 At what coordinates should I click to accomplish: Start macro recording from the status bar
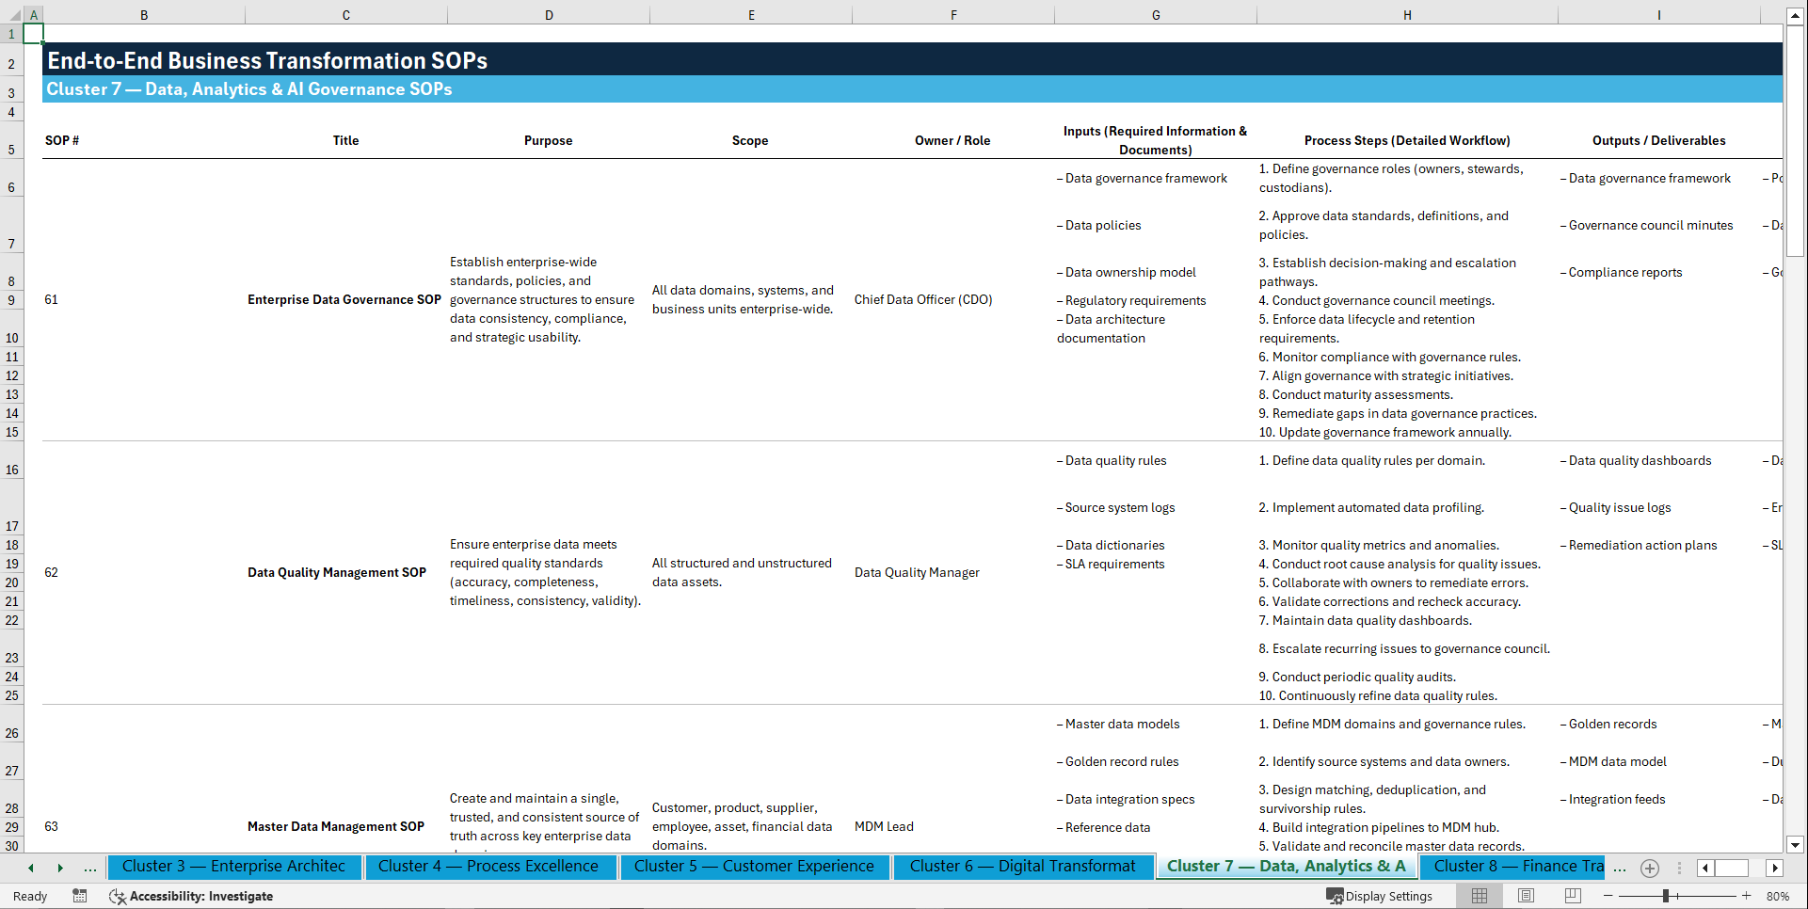[80, 896]
